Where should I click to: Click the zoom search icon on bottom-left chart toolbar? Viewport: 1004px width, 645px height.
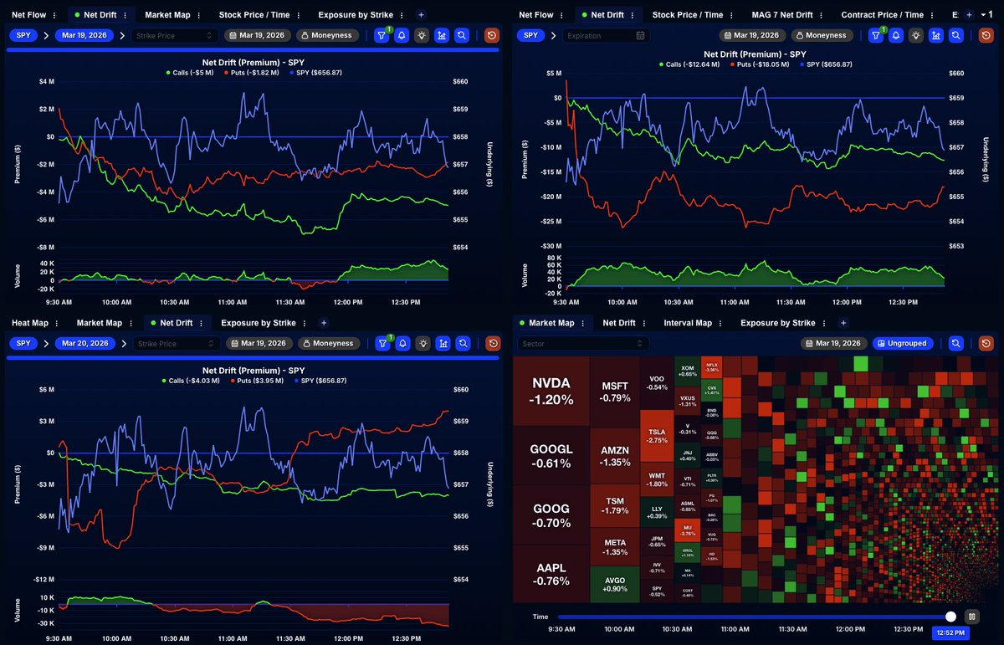pyautogui.click(x=463, y=343)
